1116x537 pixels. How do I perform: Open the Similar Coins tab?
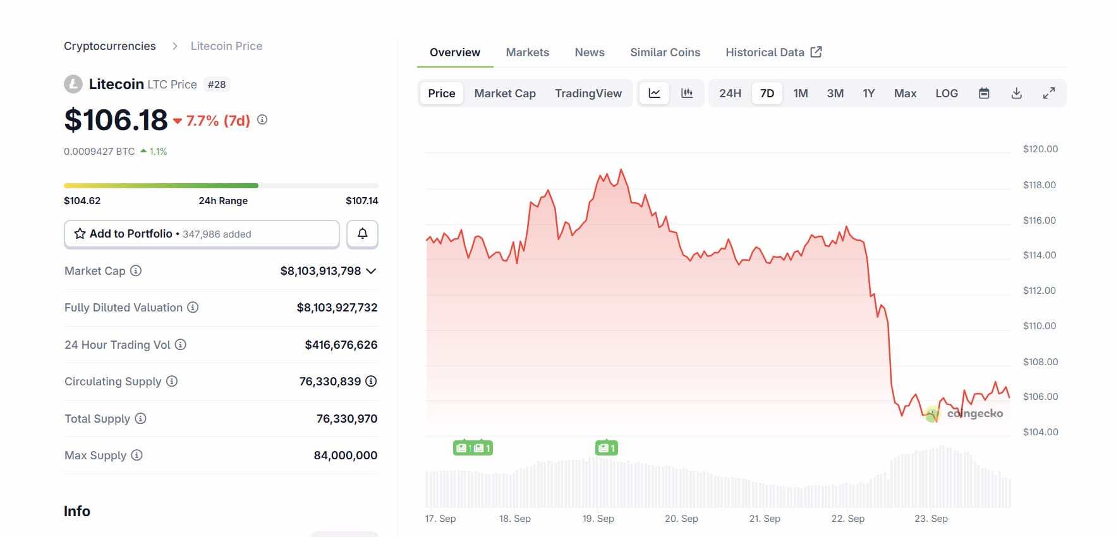tap(665, 52)
